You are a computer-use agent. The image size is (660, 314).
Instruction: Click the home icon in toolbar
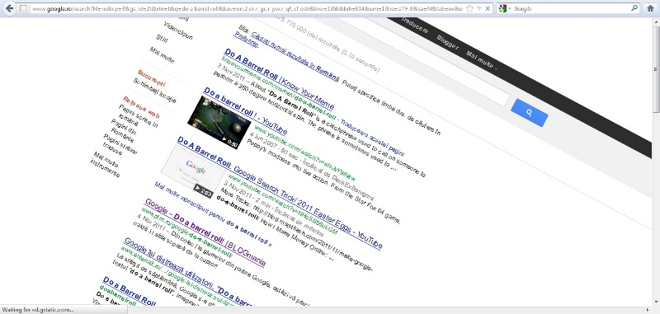point(650,8)
